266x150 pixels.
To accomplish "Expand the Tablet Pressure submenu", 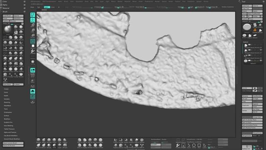I will [9, 129].
